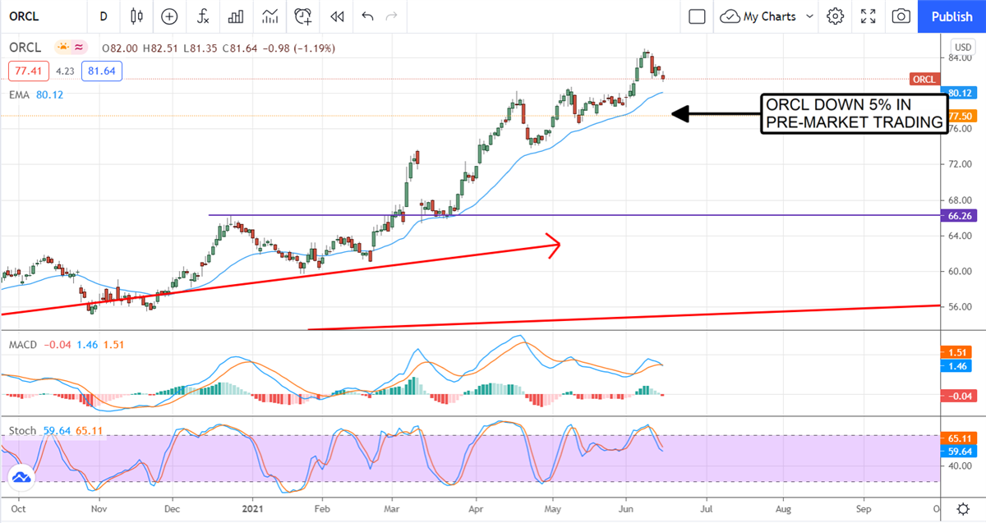Click the 72.00 price scale value
Viewport: 986px width, 523px height.
pyautogui.click(x=961, y=164)
